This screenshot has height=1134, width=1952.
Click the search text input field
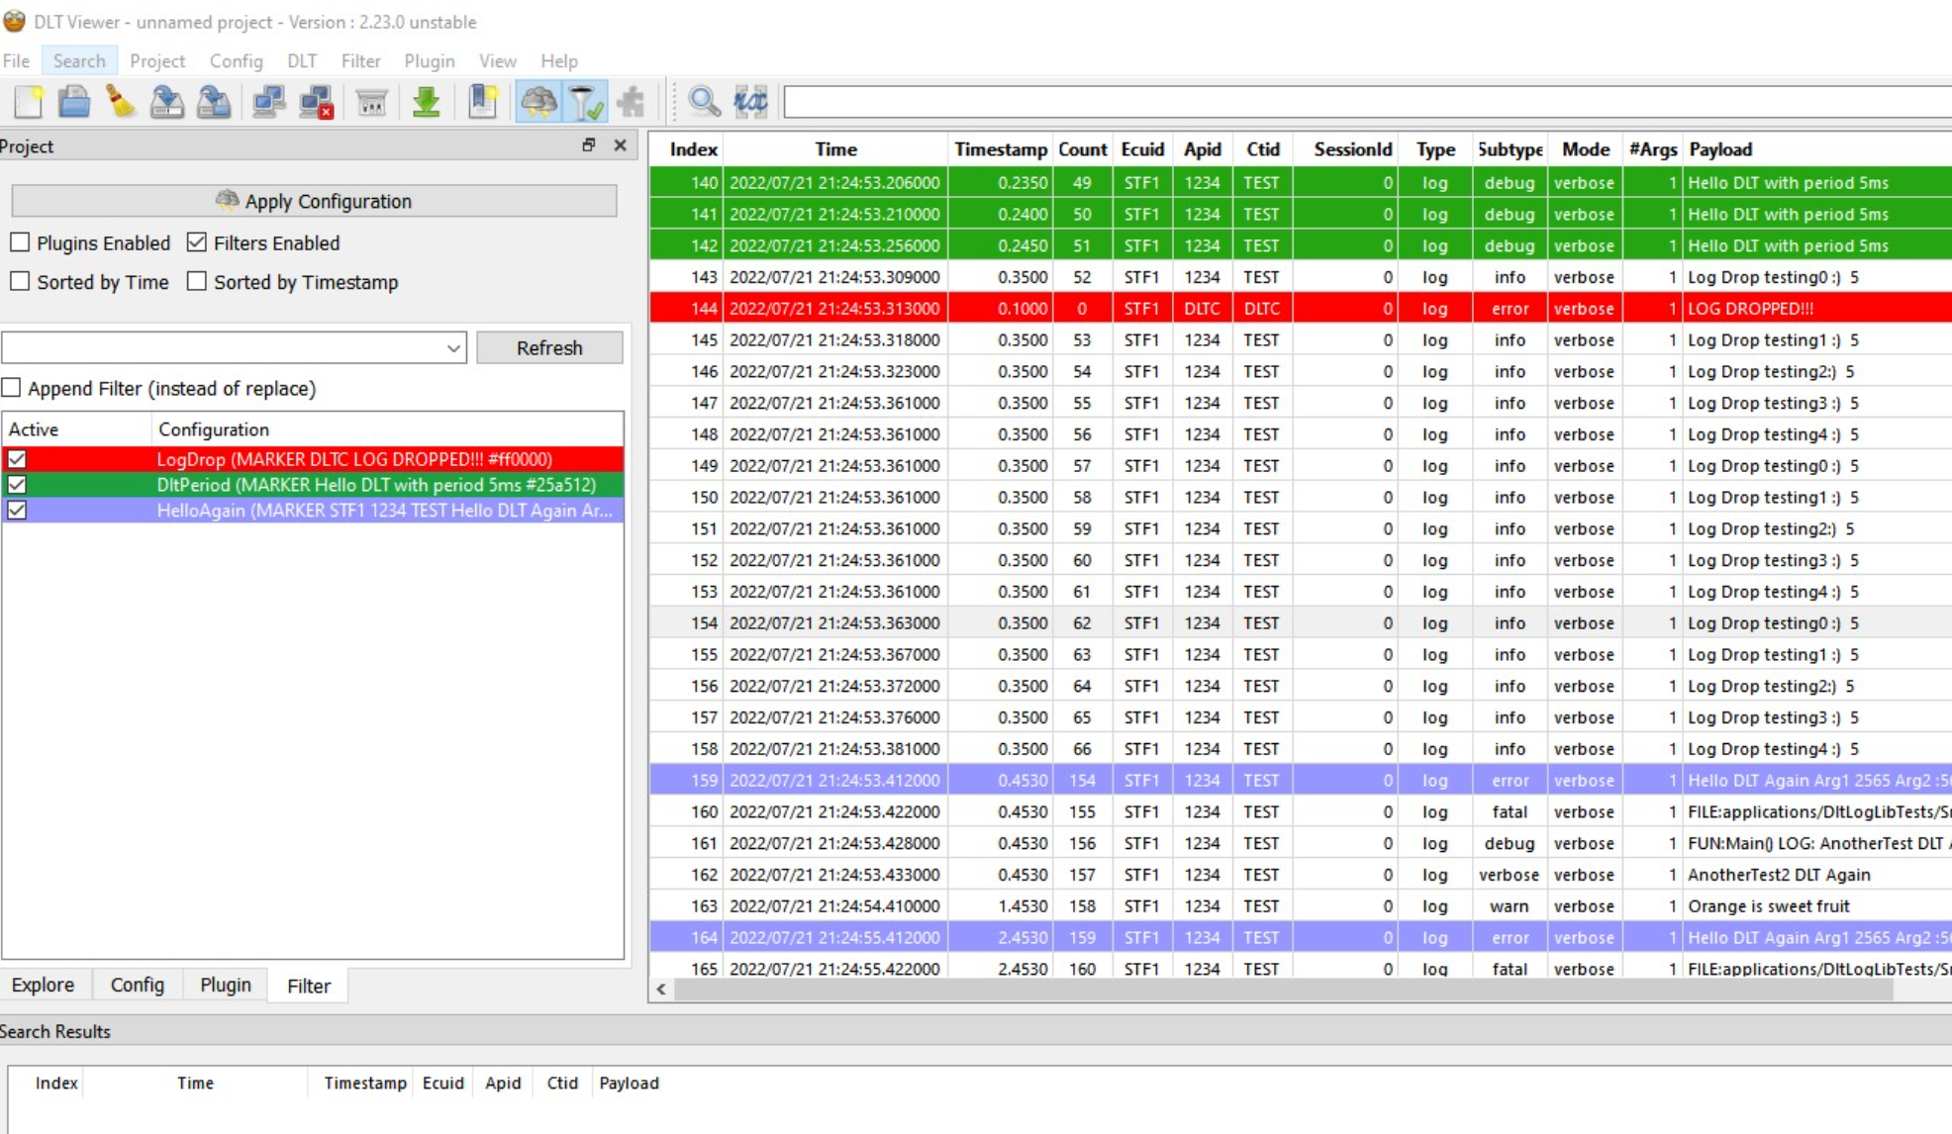pos(1366,102)
